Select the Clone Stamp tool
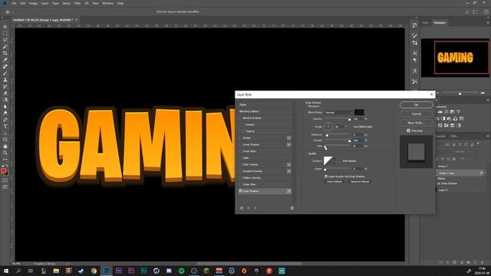 [x=5, y=80]
